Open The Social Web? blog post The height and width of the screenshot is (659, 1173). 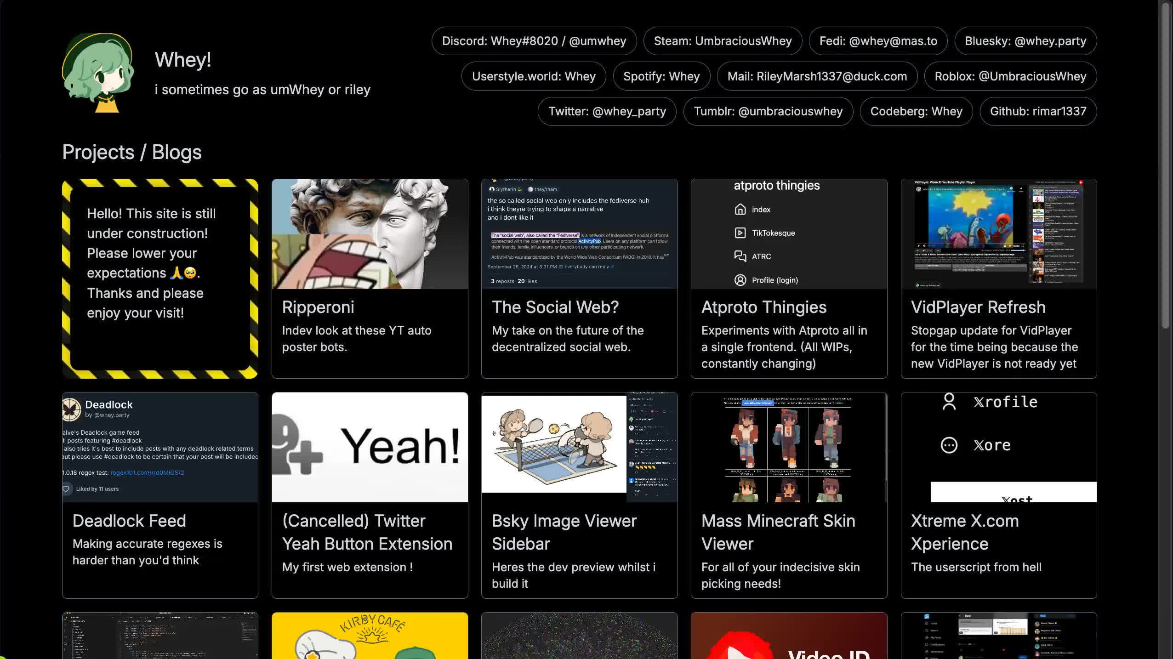pos(555,307)
